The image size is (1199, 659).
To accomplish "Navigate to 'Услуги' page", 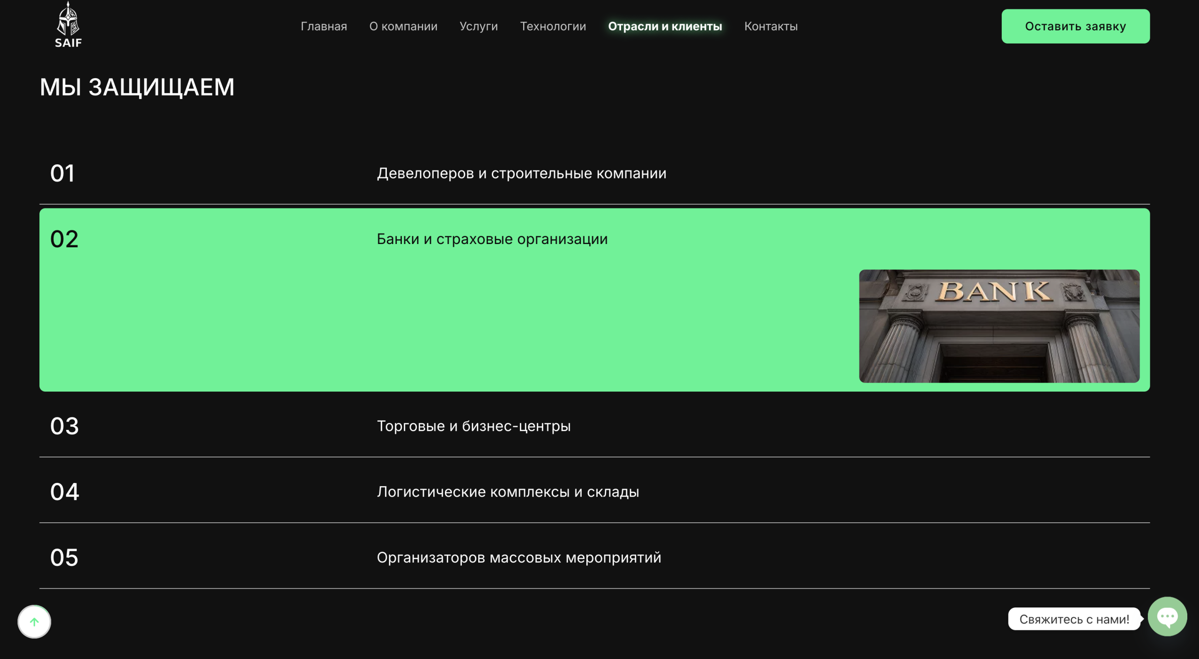I will click(479, 26).
